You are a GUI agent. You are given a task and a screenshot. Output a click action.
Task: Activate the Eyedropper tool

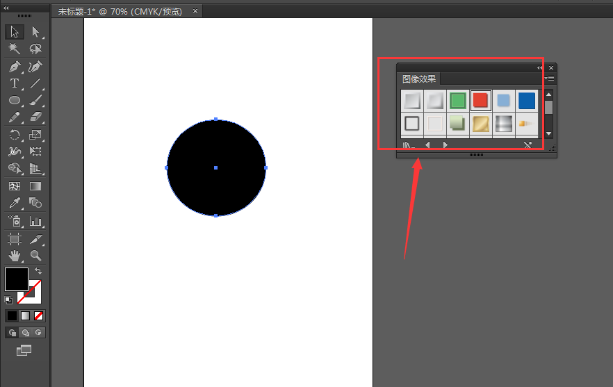(x=15, y=202)
